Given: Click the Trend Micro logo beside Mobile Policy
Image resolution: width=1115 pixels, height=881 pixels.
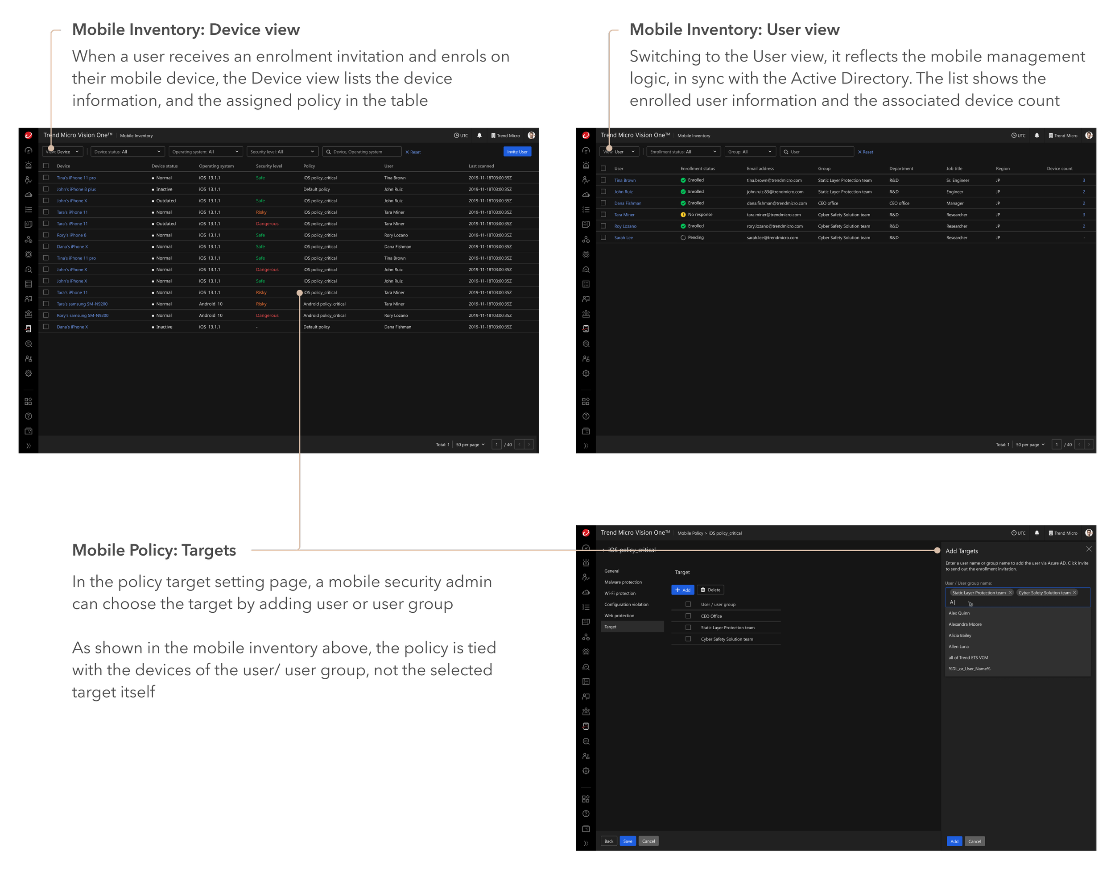Looking at the screenshot, I should click(586, 533).
